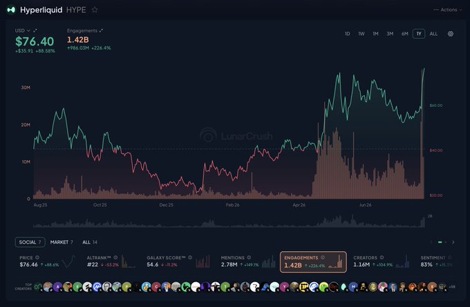Click the 1.42B engagements value at top
Screen dimensions: 470x307
(77, 40)
